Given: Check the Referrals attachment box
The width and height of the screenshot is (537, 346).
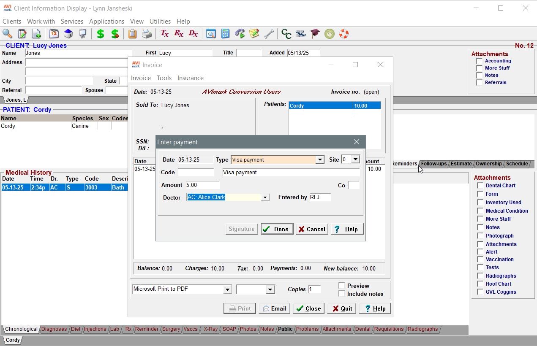Looking at the screenshot, I should [x=479, y=83].
